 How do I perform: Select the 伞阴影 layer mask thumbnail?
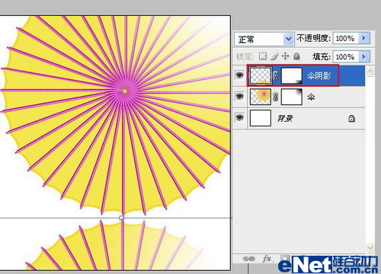[292, 75]
